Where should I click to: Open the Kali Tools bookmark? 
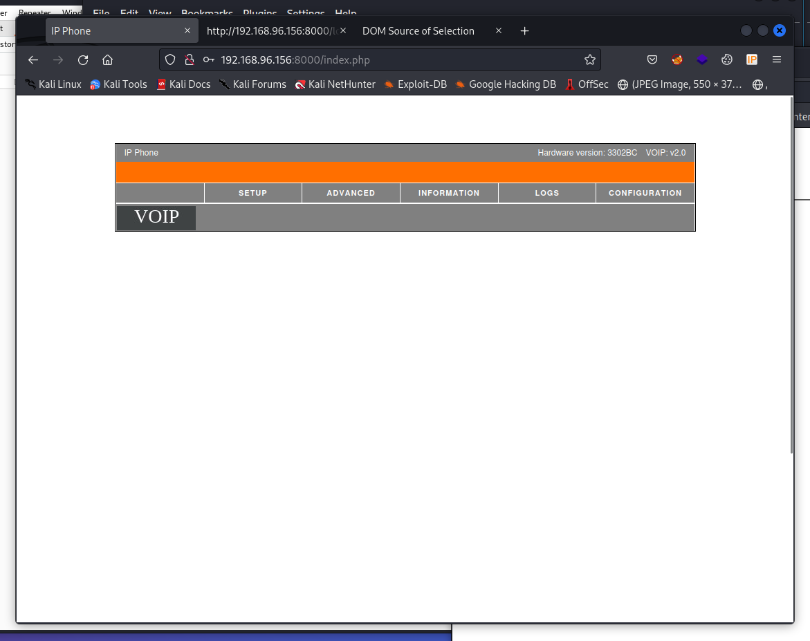[x=118, y=84]
